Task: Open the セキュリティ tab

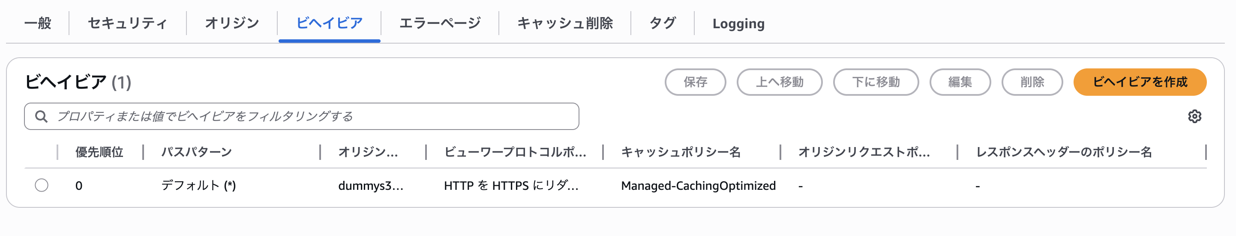Action: 128,23
